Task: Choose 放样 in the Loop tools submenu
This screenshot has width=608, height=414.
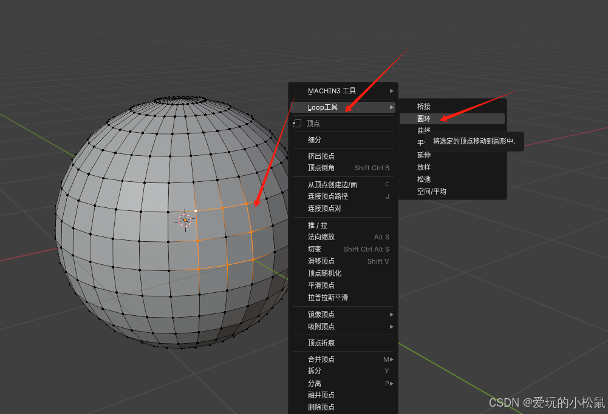Action: pos(452,167)
